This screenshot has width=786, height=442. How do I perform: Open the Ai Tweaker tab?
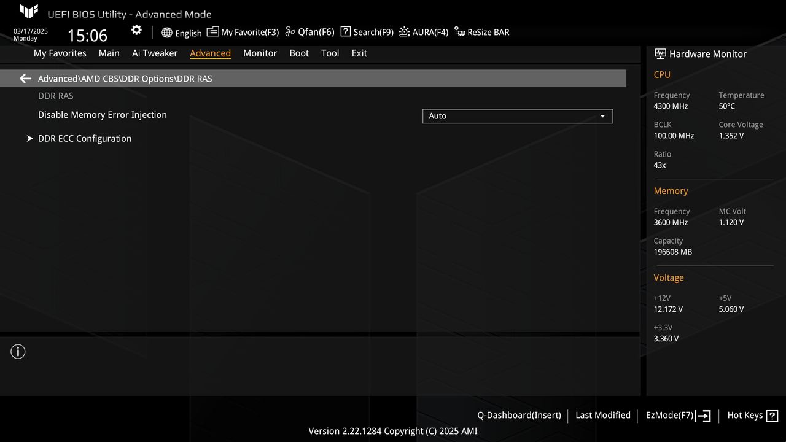[x=155, y=53]
